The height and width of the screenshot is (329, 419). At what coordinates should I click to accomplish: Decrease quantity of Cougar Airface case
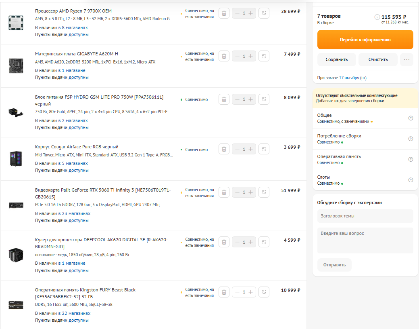[237, 149]
